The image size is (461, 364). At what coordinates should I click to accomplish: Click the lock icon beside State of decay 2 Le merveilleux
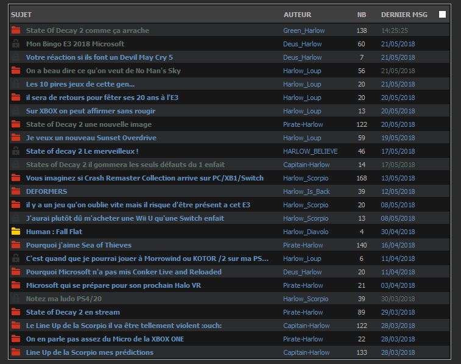point(16,151)
